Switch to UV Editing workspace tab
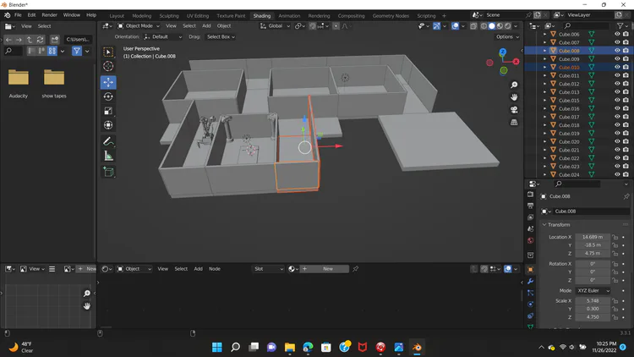This screenshot has height=357, width=634. [198, 16]
